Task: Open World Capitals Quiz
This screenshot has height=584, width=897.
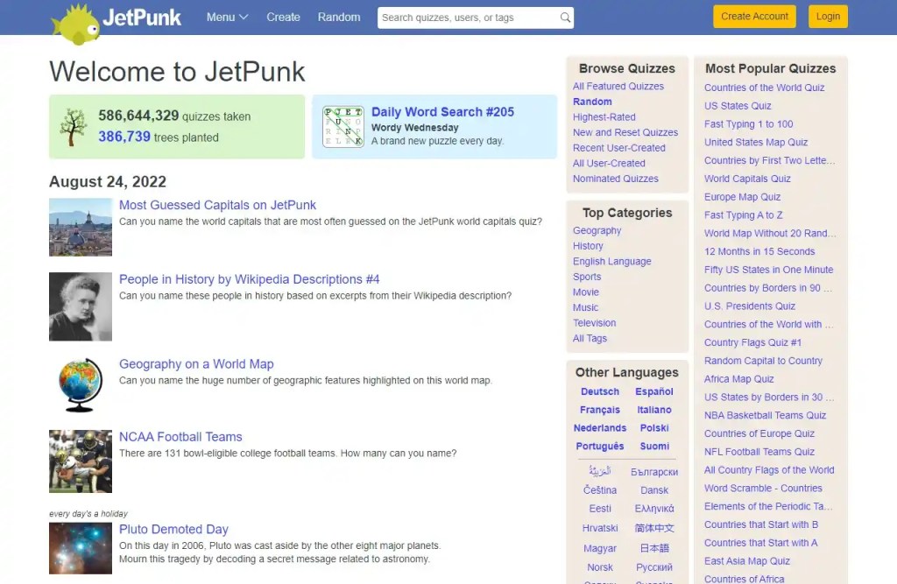Action: pos(747,179)
